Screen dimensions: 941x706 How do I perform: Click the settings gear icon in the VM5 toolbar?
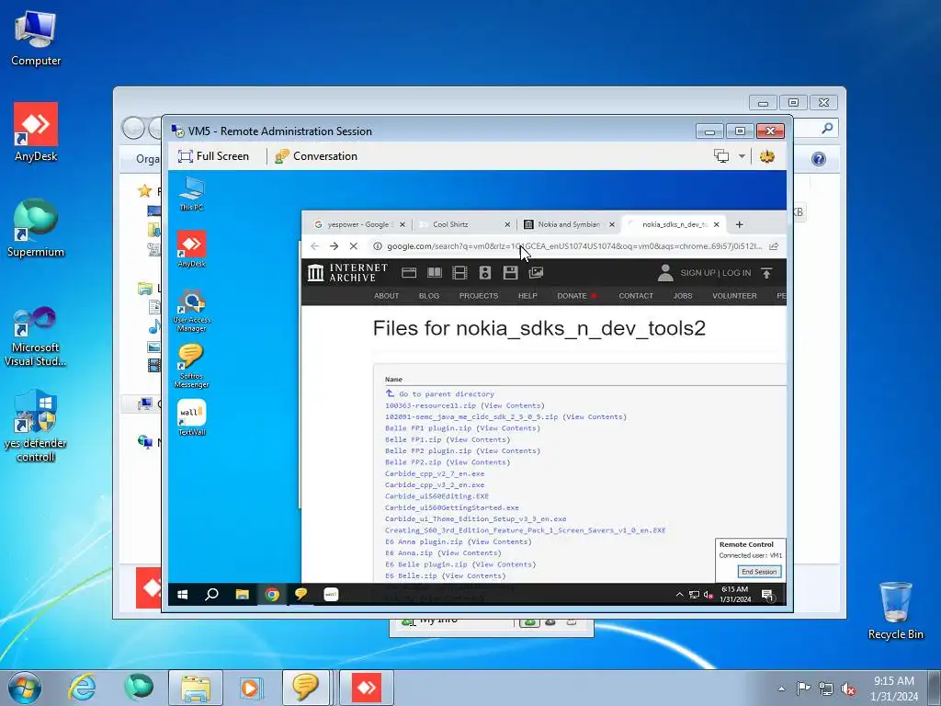(x=767, y=156)
